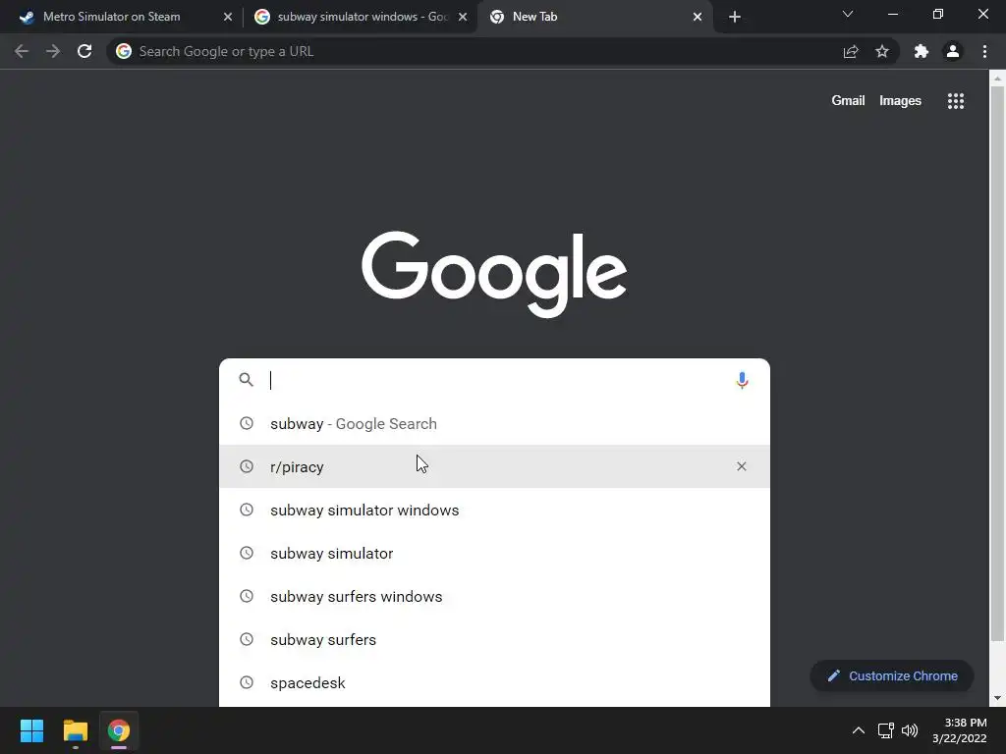
Task: Open the clock and date flyout
Action: click(959, 730)
